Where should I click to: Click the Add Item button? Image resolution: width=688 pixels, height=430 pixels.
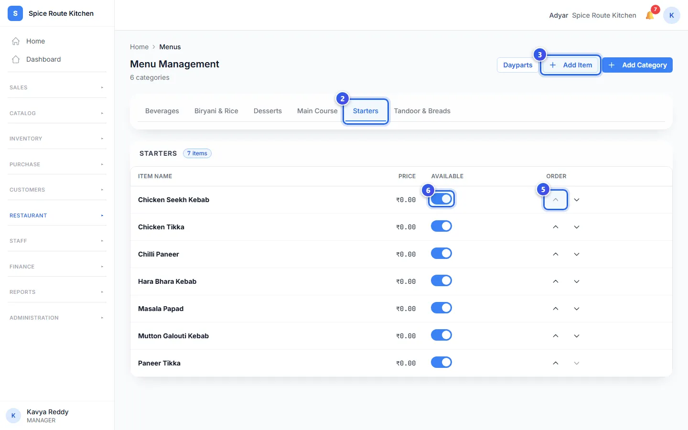[x=570, y=65]
